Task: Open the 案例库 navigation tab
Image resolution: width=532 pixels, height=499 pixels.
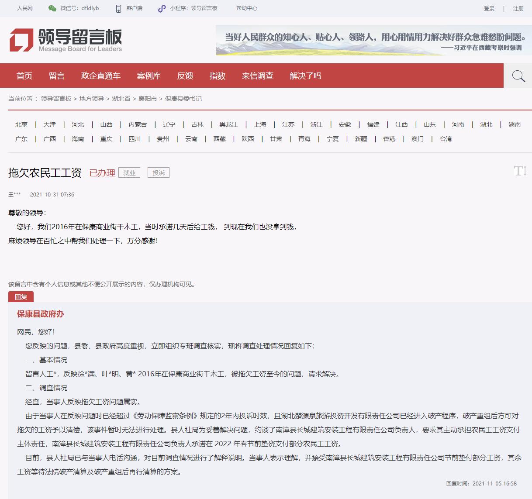Action: coord(149,76)
